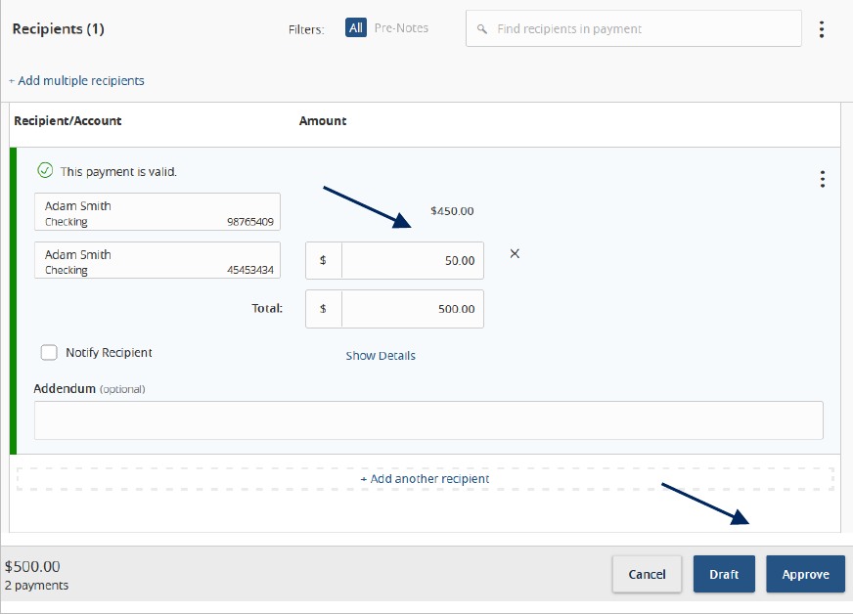Select the All filter
Screen dimensions: 853x614
pos(356,27)
